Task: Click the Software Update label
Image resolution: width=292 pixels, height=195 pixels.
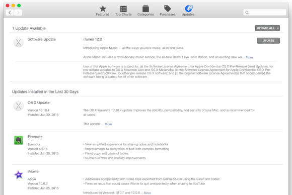Action: tap(41, 39)
